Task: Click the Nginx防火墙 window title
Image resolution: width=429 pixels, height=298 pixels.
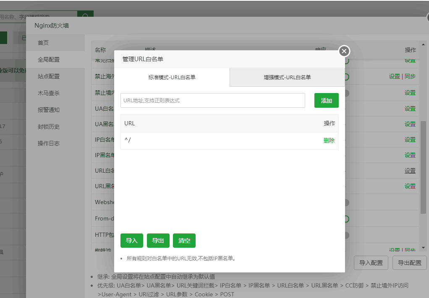Action: click(x=52, y=26)
